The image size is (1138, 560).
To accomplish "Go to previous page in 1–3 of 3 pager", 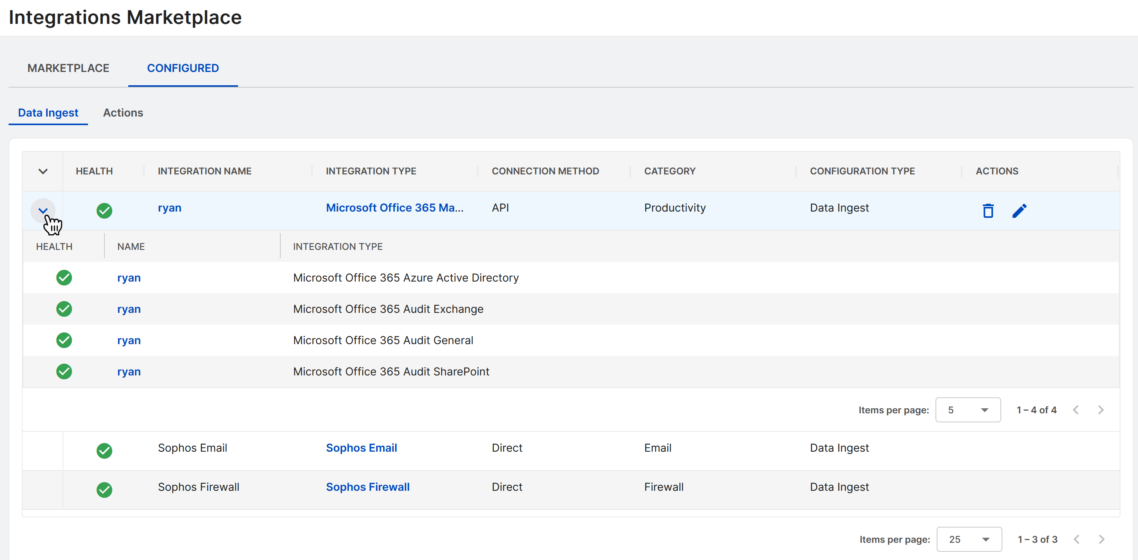I will pos(1077,539).
